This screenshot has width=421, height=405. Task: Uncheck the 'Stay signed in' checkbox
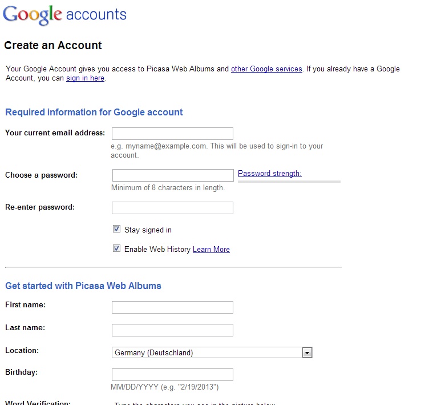click(x=117, y=230)
